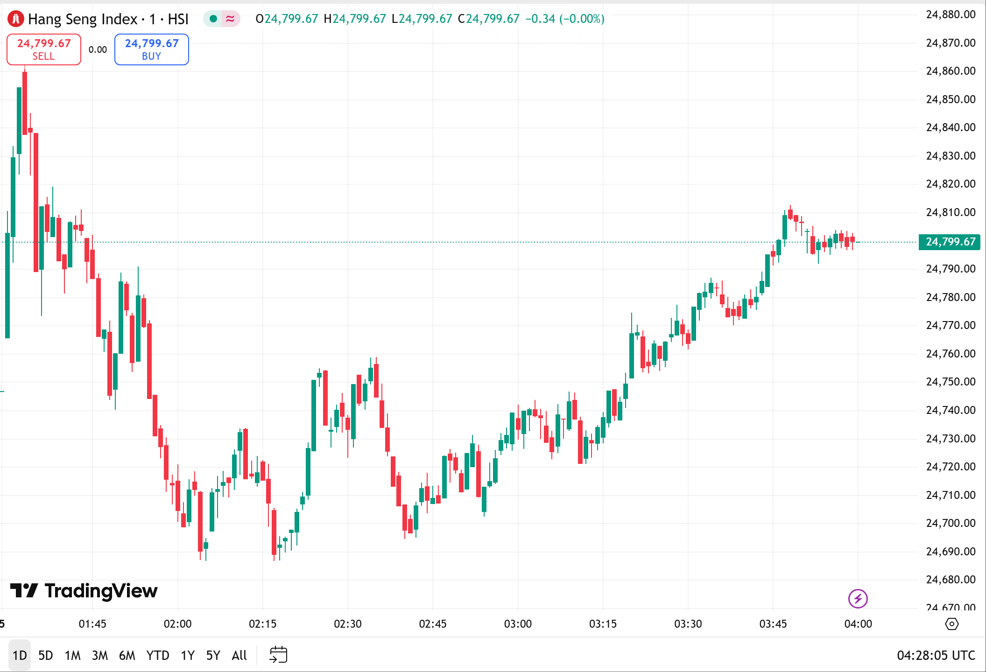This screenshot has height=672, width=986.
Task: Select the 5D time range
Action: (x=45, y=655)
